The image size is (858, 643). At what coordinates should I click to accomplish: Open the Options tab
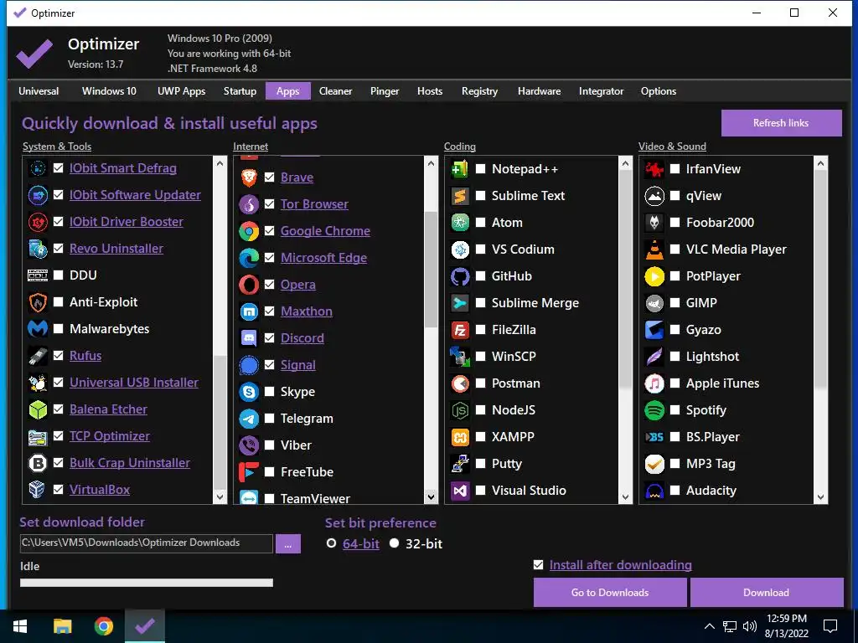(659, 91)
